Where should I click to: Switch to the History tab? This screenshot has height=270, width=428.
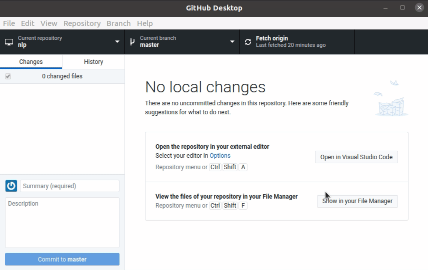coord(93,61)
